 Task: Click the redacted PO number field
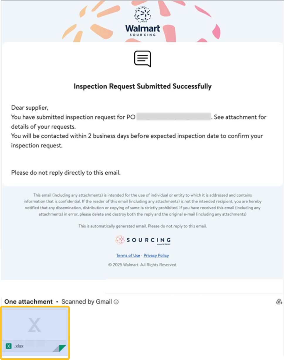[174, 117]
